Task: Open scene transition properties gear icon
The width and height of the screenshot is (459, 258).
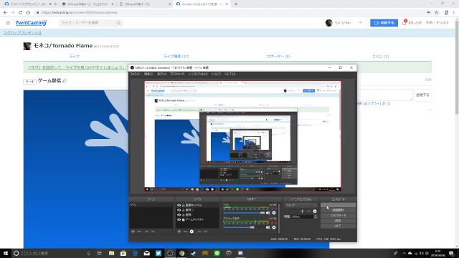Action: pyautogui.click(x=315, y=211)
